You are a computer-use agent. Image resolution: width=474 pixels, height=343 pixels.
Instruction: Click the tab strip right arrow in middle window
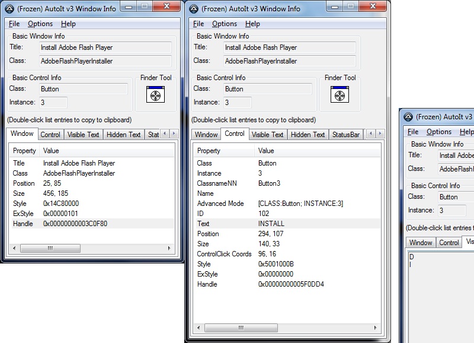point(380,134)
